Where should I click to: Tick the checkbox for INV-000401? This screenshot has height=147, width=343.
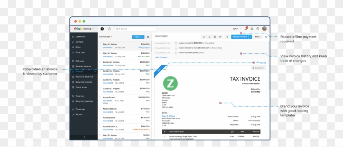pyautogui.click(x=100, y=44)
